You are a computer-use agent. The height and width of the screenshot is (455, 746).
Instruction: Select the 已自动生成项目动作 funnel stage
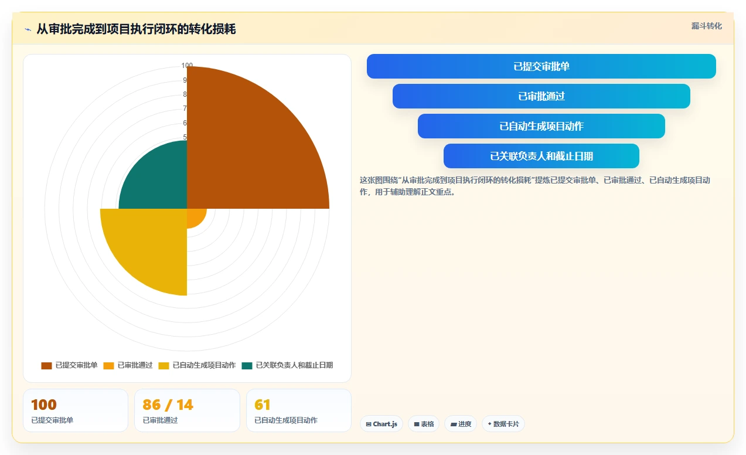pos(541,126)
